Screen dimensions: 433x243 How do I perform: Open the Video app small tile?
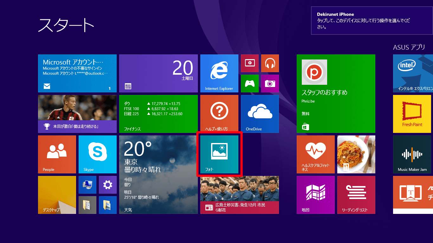pos(250,63)
